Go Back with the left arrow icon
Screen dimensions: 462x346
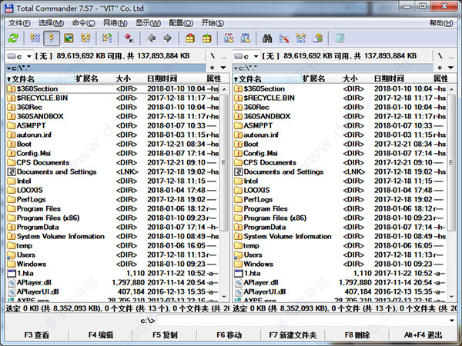(152, 38)
